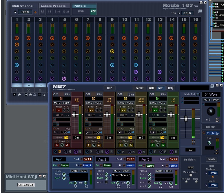Click the highlighted purple knob on channel 5

[64, 79]
